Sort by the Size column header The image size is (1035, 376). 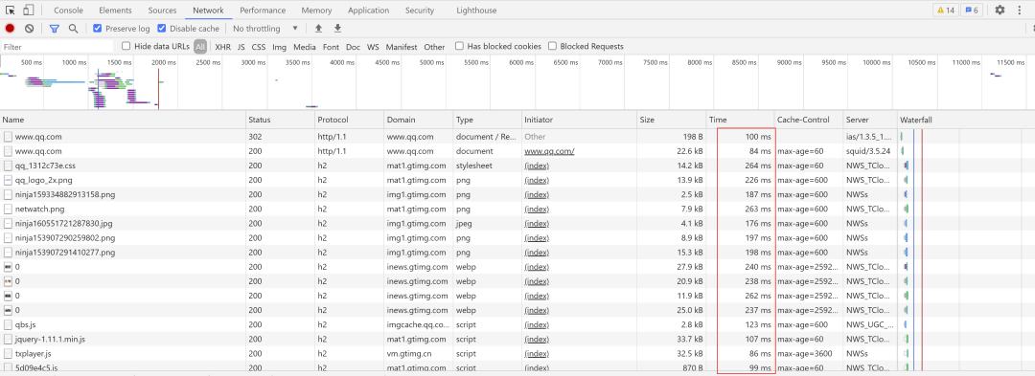[x=672, y=120]
